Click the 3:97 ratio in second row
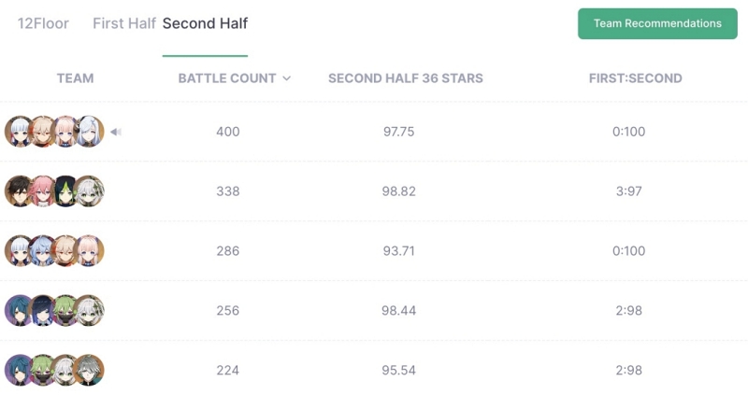Viewport: 748px width, 395px height. pos(628,191)
